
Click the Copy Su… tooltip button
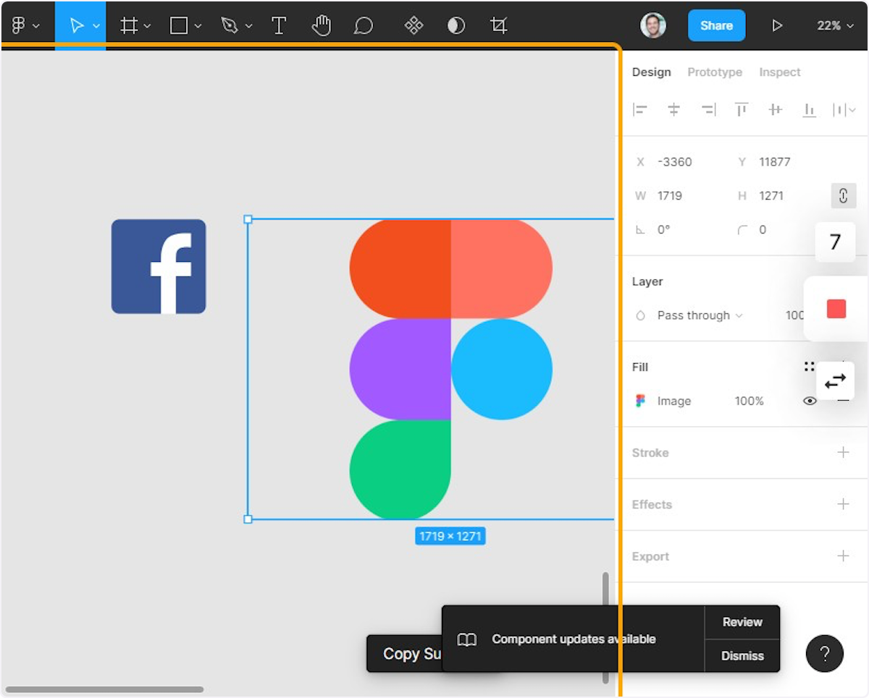click(x=404, y=654)
